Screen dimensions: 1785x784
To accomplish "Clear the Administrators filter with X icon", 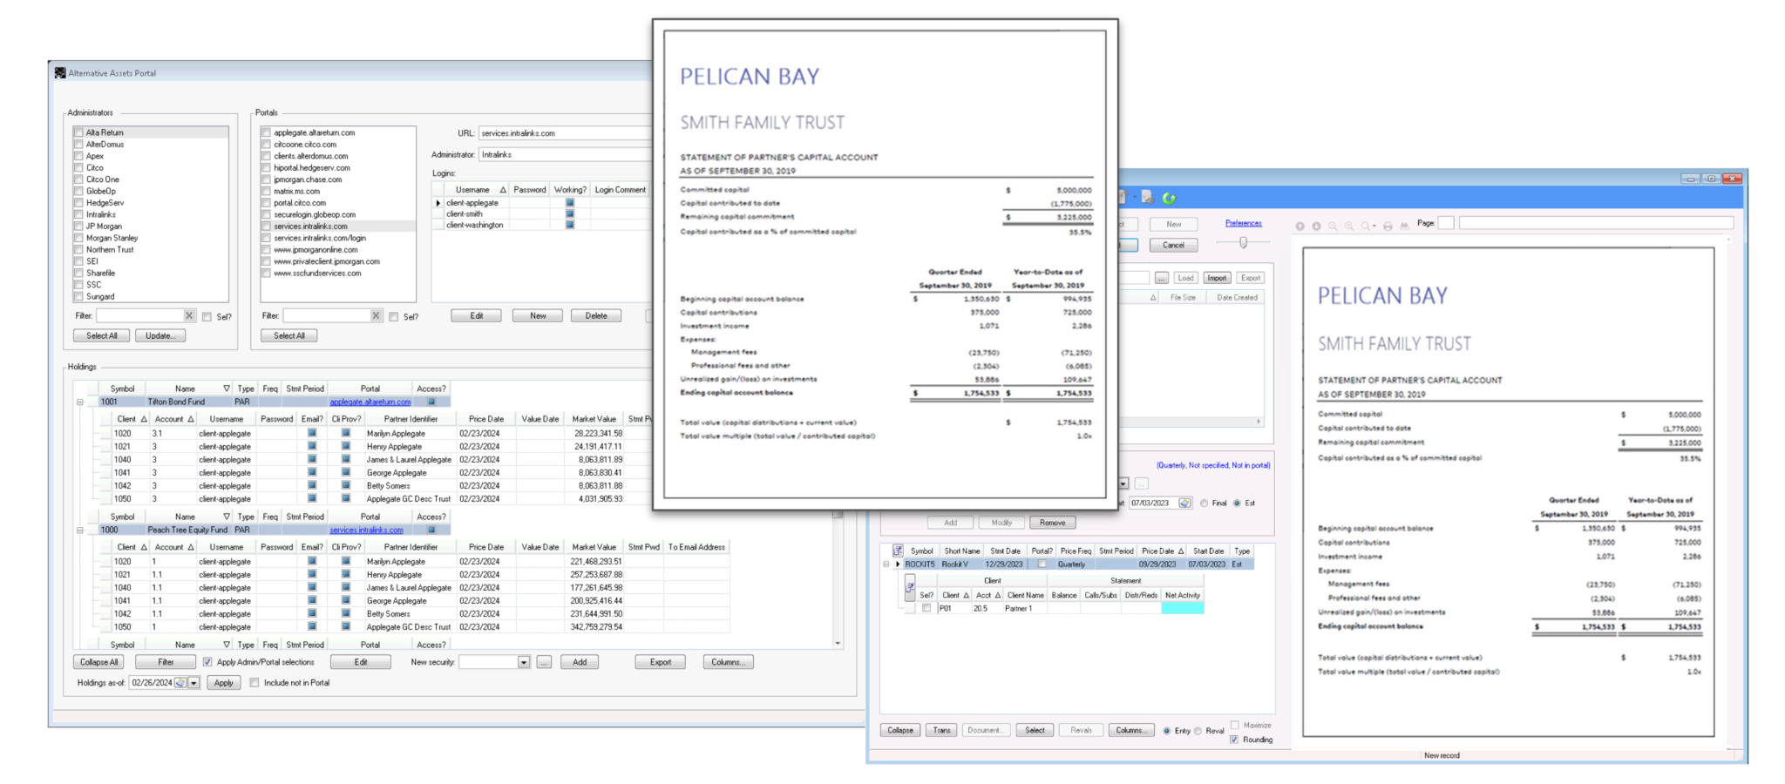I will [x=189, y=315].
